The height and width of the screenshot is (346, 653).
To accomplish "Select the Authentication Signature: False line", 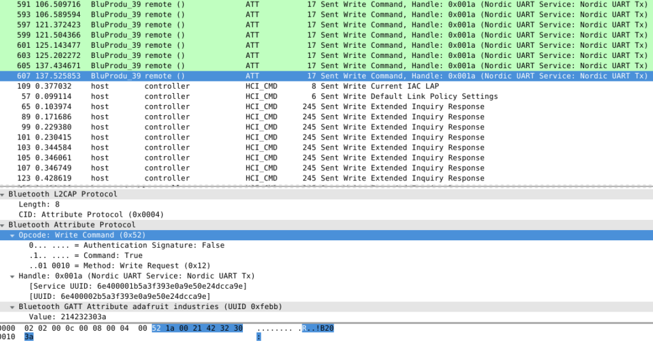I will point(126,245).
